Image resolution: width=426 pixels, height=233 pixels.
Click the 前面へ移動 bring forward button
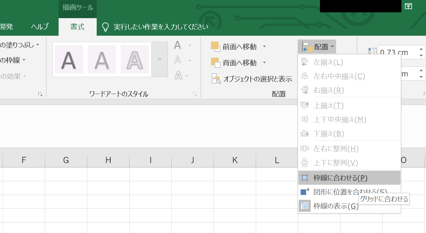click(x=234, y=47)
